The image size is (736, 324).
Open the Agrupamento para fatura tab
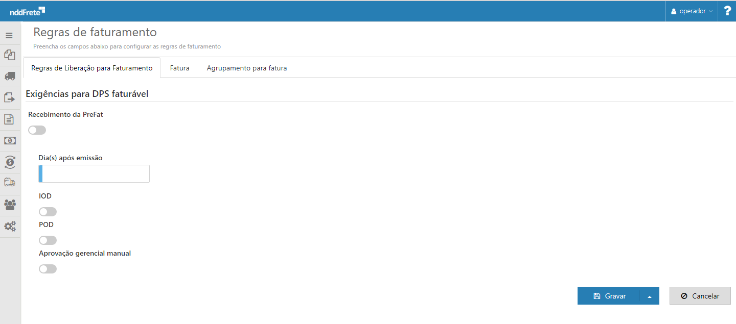click(x=247, y=68)
